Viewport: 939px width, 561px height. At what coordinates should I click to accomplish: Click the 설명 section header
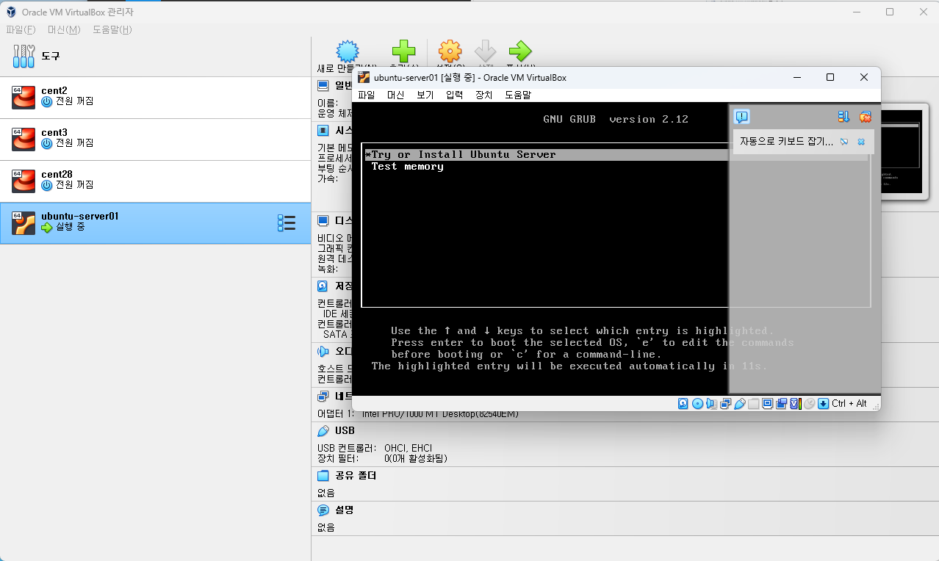(345, 510)
